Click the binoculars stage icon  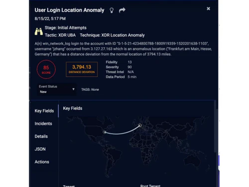click(39, 31)
